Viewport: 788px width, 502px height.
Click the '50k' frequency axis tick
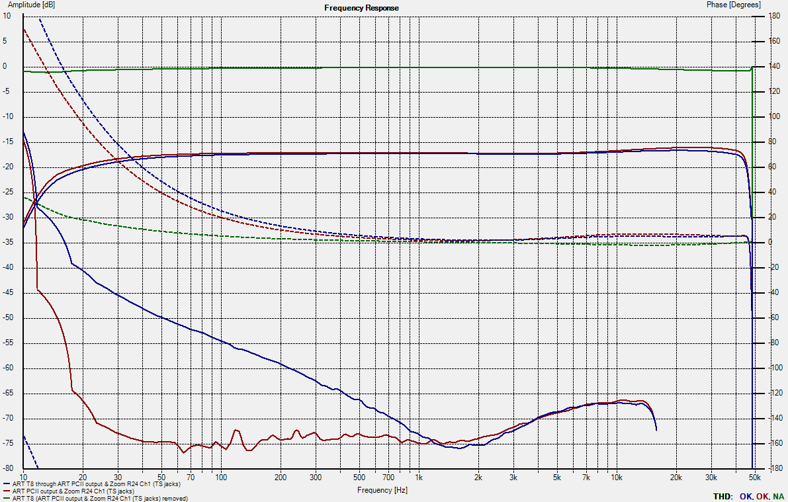coord(754,477)
